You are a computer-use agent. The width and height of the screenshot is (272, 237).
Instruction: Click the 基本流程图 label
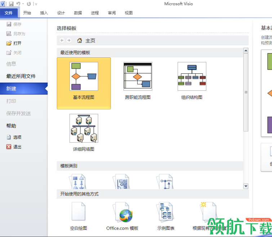(x=84, y=97)
